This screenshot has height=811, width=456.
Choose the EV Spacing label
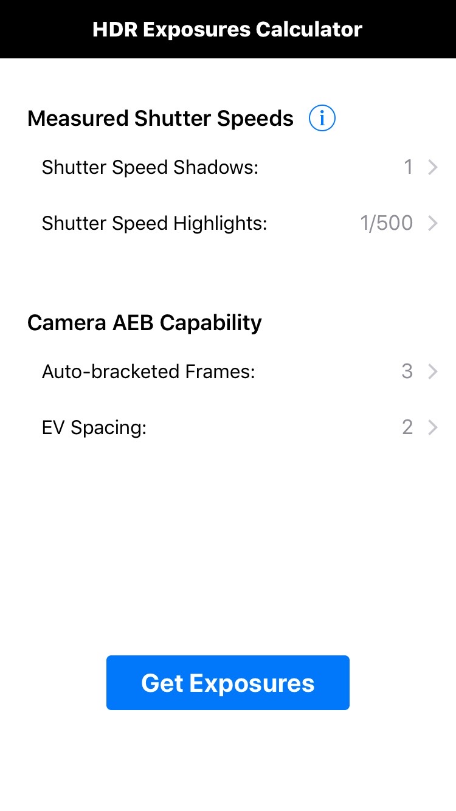[94, 428]
